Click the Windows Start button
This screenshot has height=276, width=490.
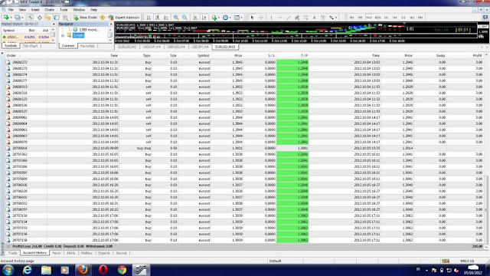pyautogui.click(x=8, y=270)
